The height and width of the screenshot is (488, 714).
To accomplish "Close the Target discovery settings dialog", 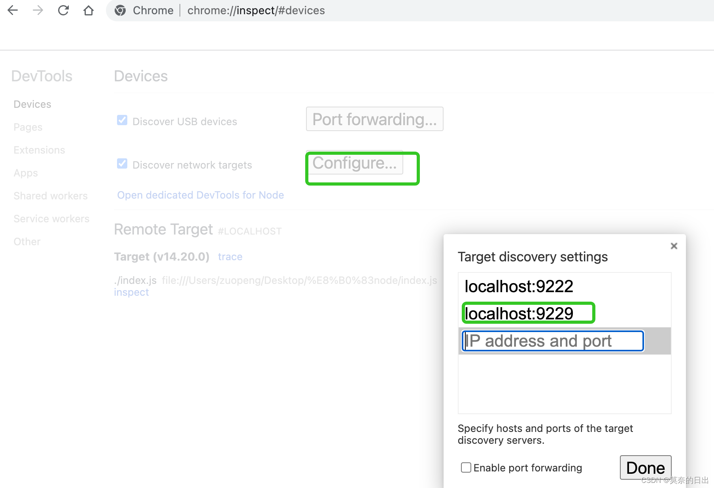I will pyautogui.click(x=674, y=246).
